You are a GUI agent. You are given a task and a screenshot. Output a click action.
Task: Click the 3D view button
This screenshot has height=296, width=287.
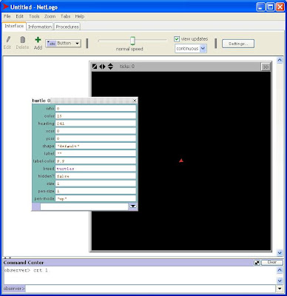[266, 67]
